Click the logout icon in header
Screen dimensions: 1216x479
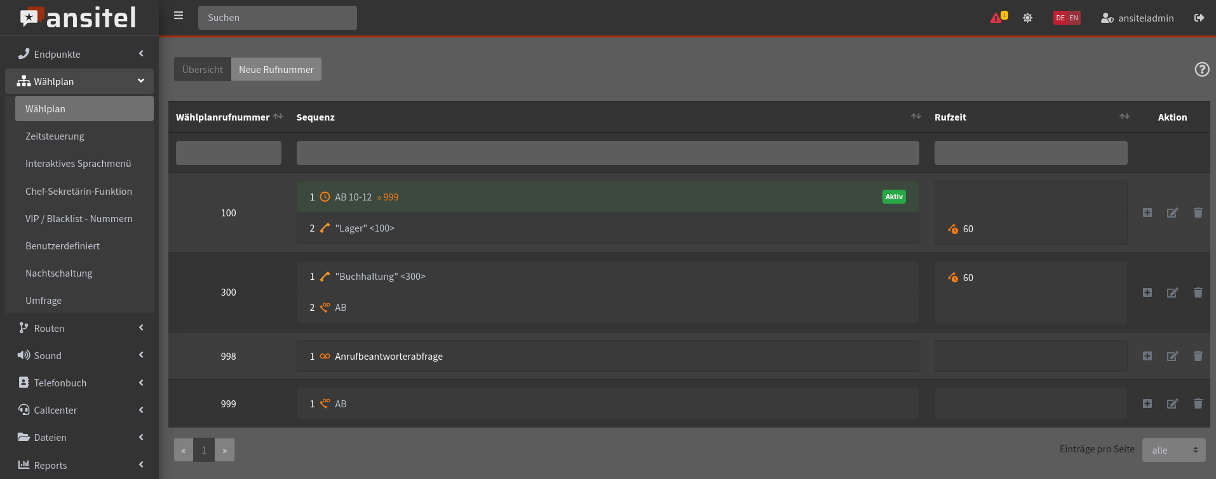[x=1199, y=18]
